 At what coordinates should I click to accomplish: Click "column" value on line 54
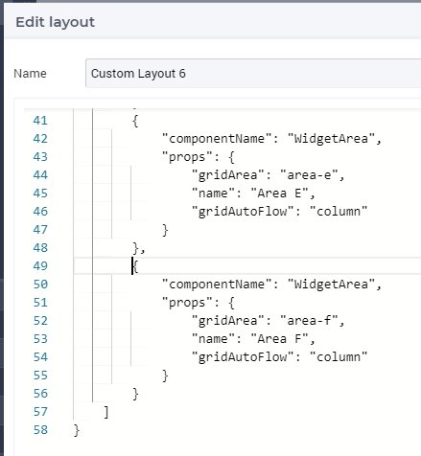coord(339,357)
